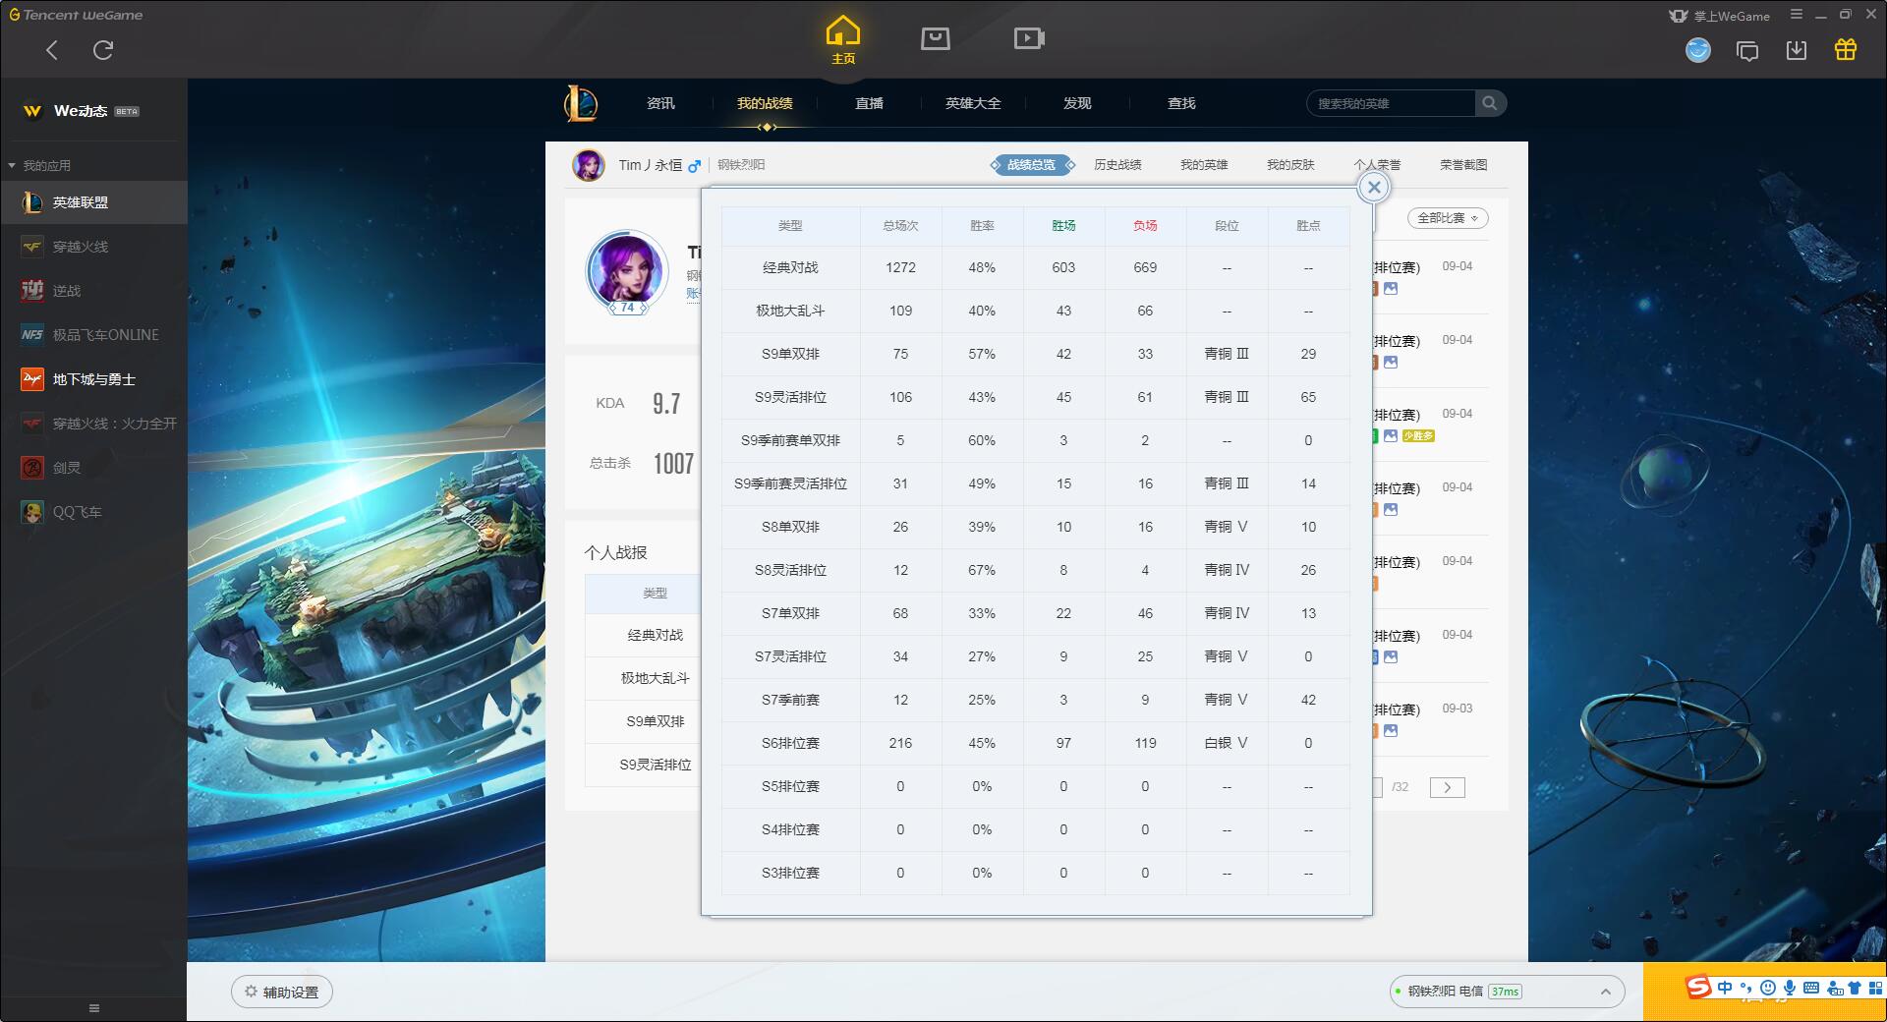This screenshot has width=1887, height=1022.
Task: Open the 我的战绩 nav tab
Action: click(x=765, y=103)
